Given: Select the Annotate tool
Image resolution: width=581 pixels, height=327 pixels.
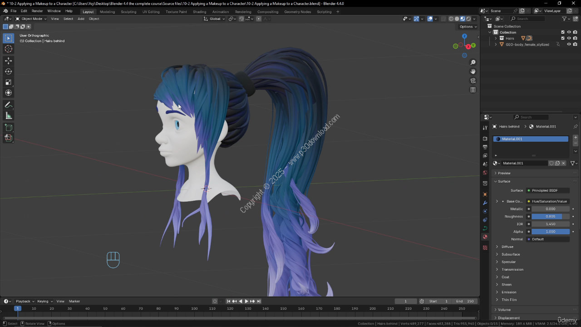Looking at the screenshot, I should (x=9, y=105).
